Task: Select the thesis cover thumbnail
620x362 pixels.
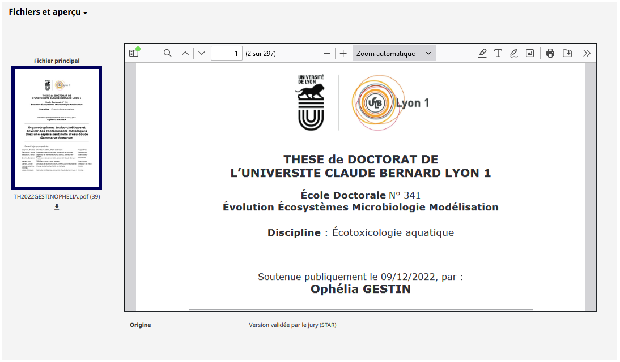Action: point(57,128)
